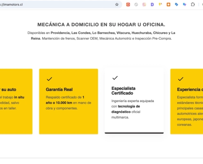This screenshot has height=164, width=203.
Task: Click the Experiencia card heading
Action: pos(190,89)
